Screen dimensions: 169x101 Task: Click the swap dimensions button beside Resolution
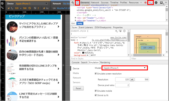tap(132, 80)
